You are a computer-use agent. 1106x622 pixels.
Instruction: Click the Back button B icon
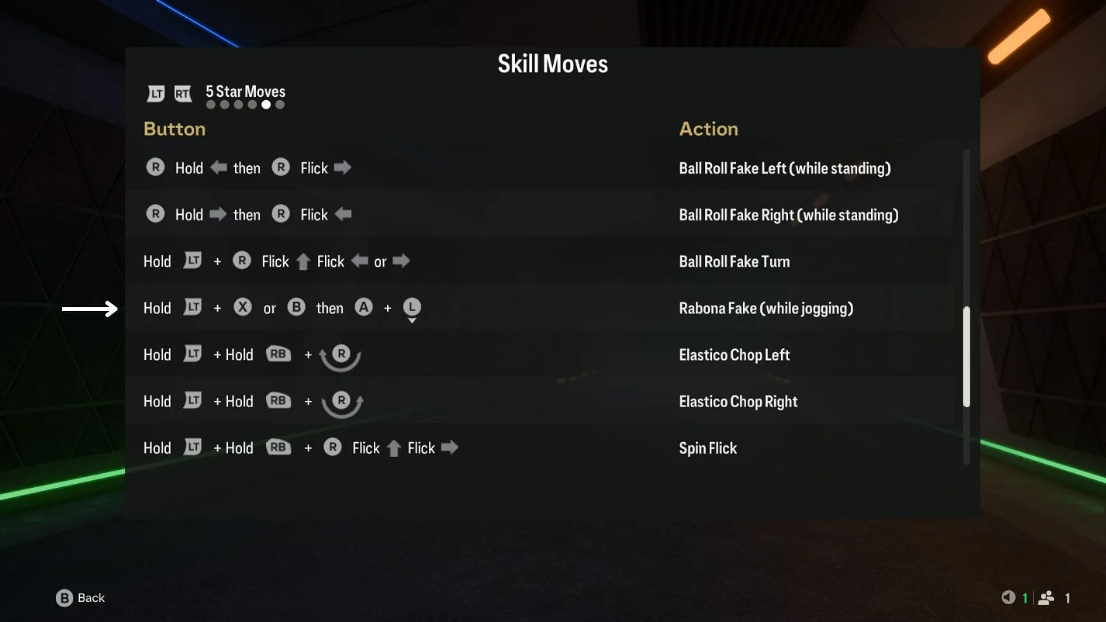click(64, 598)
